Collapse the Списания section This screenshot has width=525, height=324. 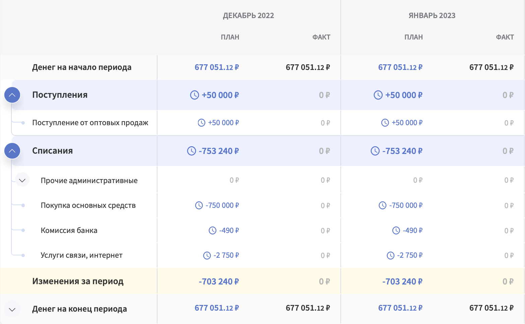tap(12, 151)
